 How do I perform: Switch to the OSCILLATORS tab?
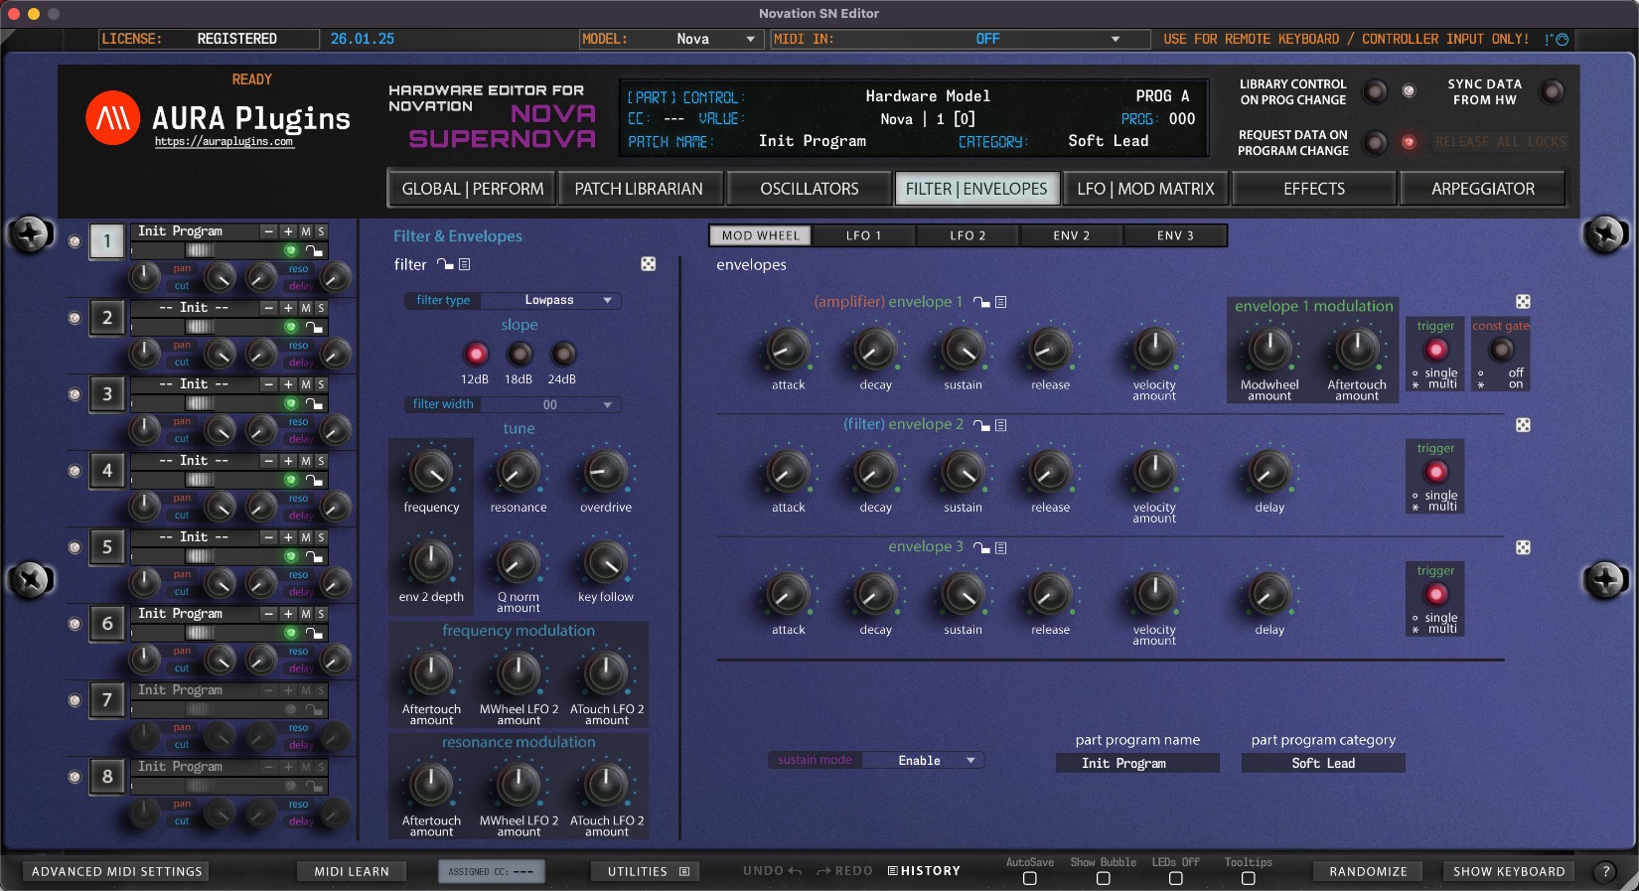(x=809, y=189)
